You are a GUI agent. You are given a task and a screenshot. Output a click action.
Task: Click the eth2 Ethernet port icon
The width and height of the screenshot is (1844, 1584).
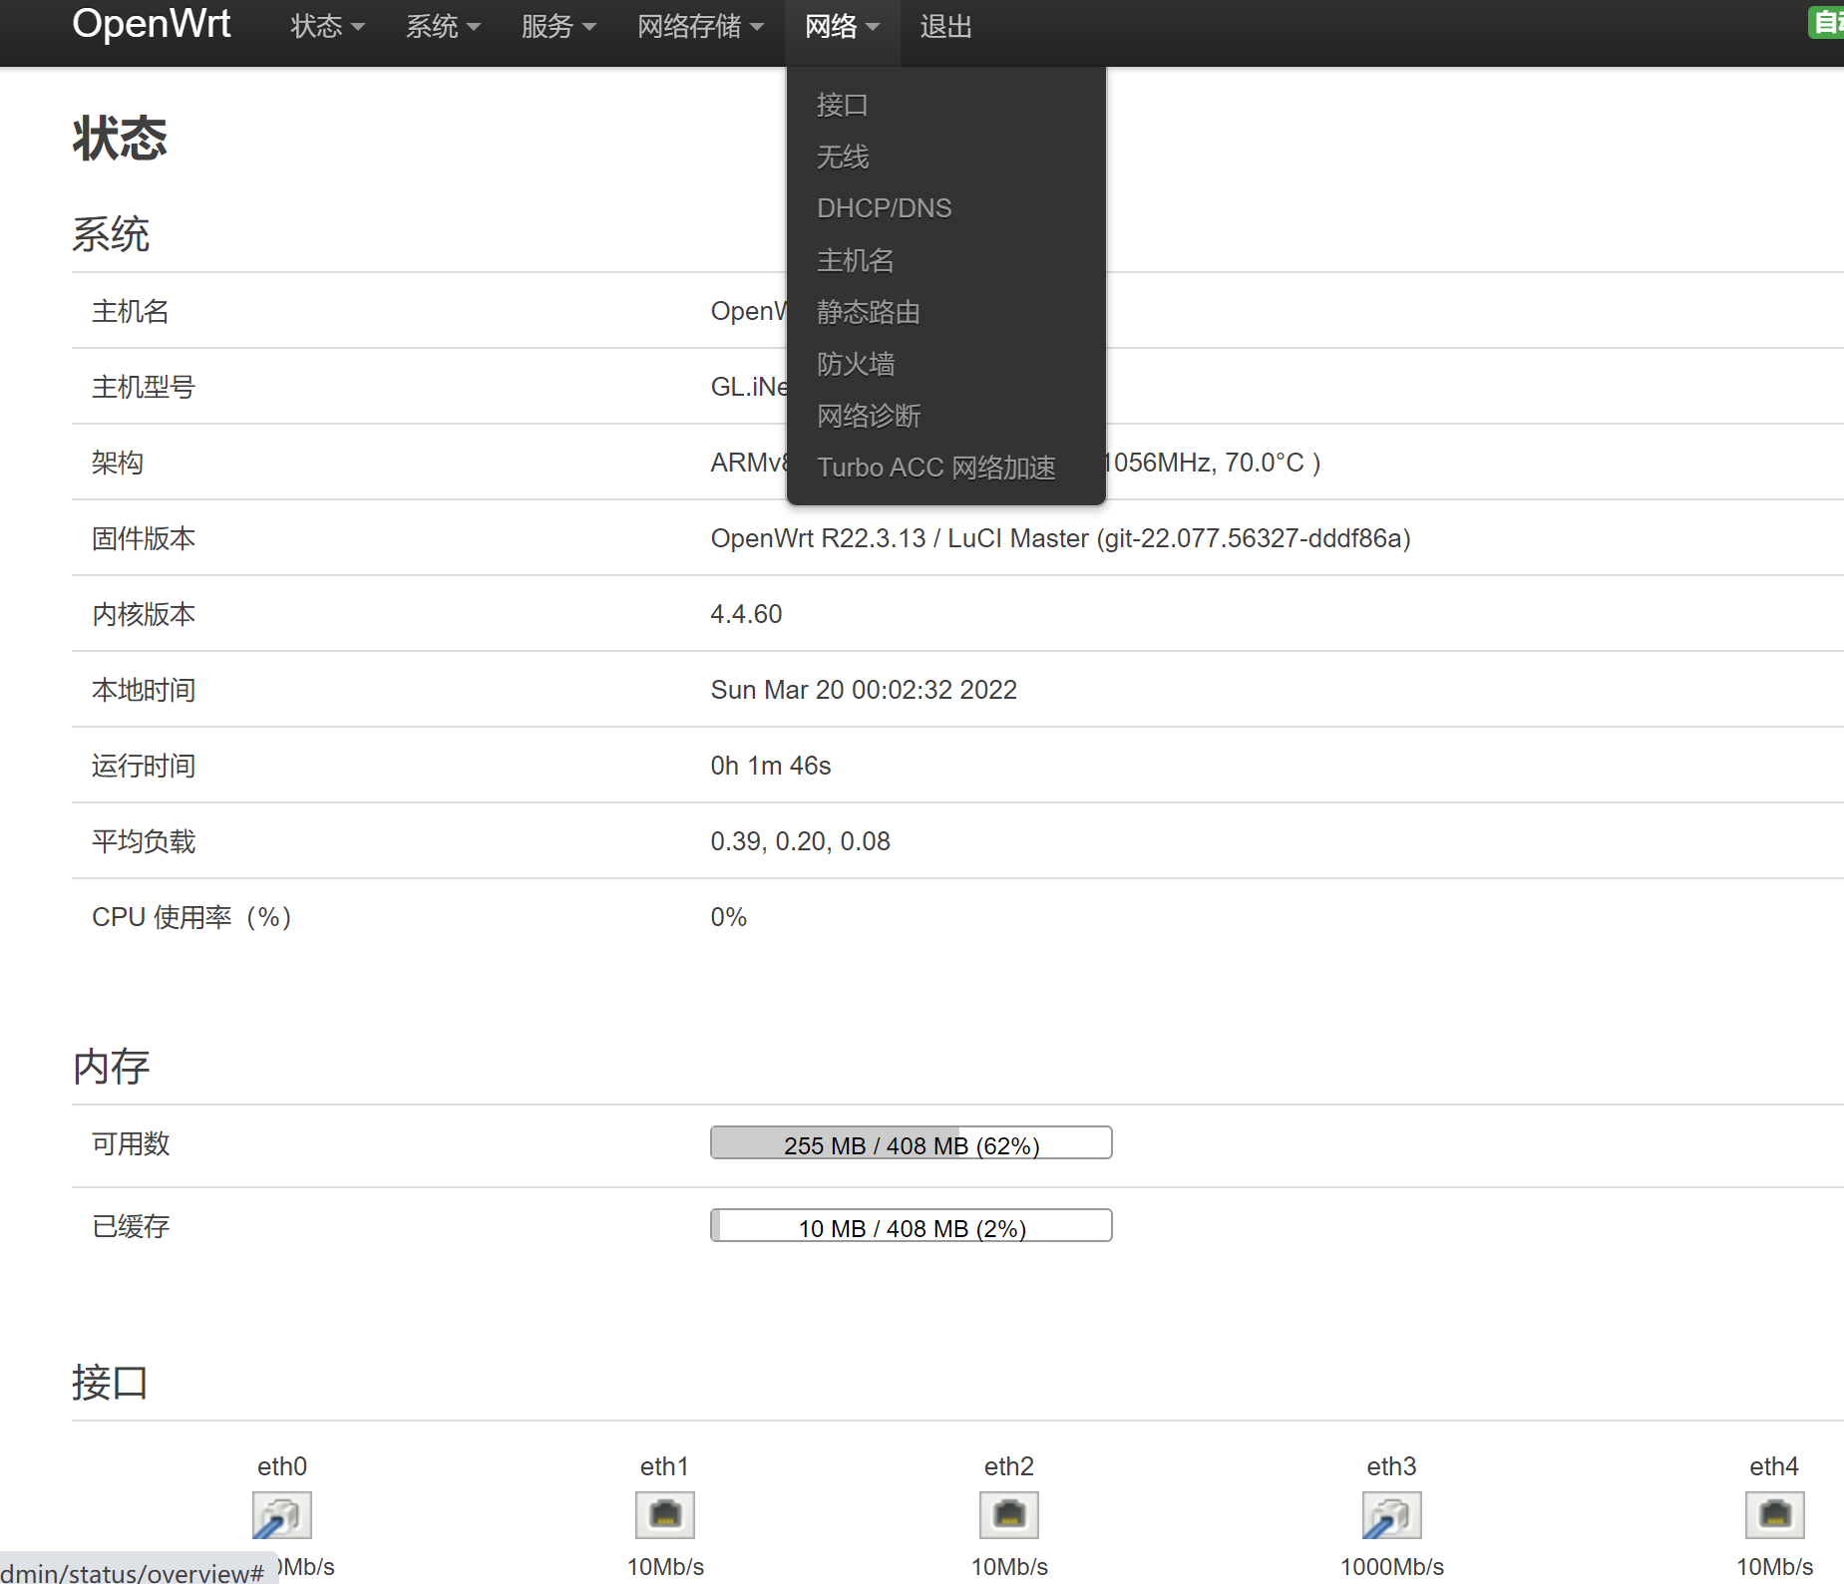[1008, 1514]
